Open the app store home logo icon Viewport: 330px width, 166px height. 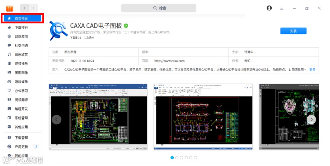point(9,8)
